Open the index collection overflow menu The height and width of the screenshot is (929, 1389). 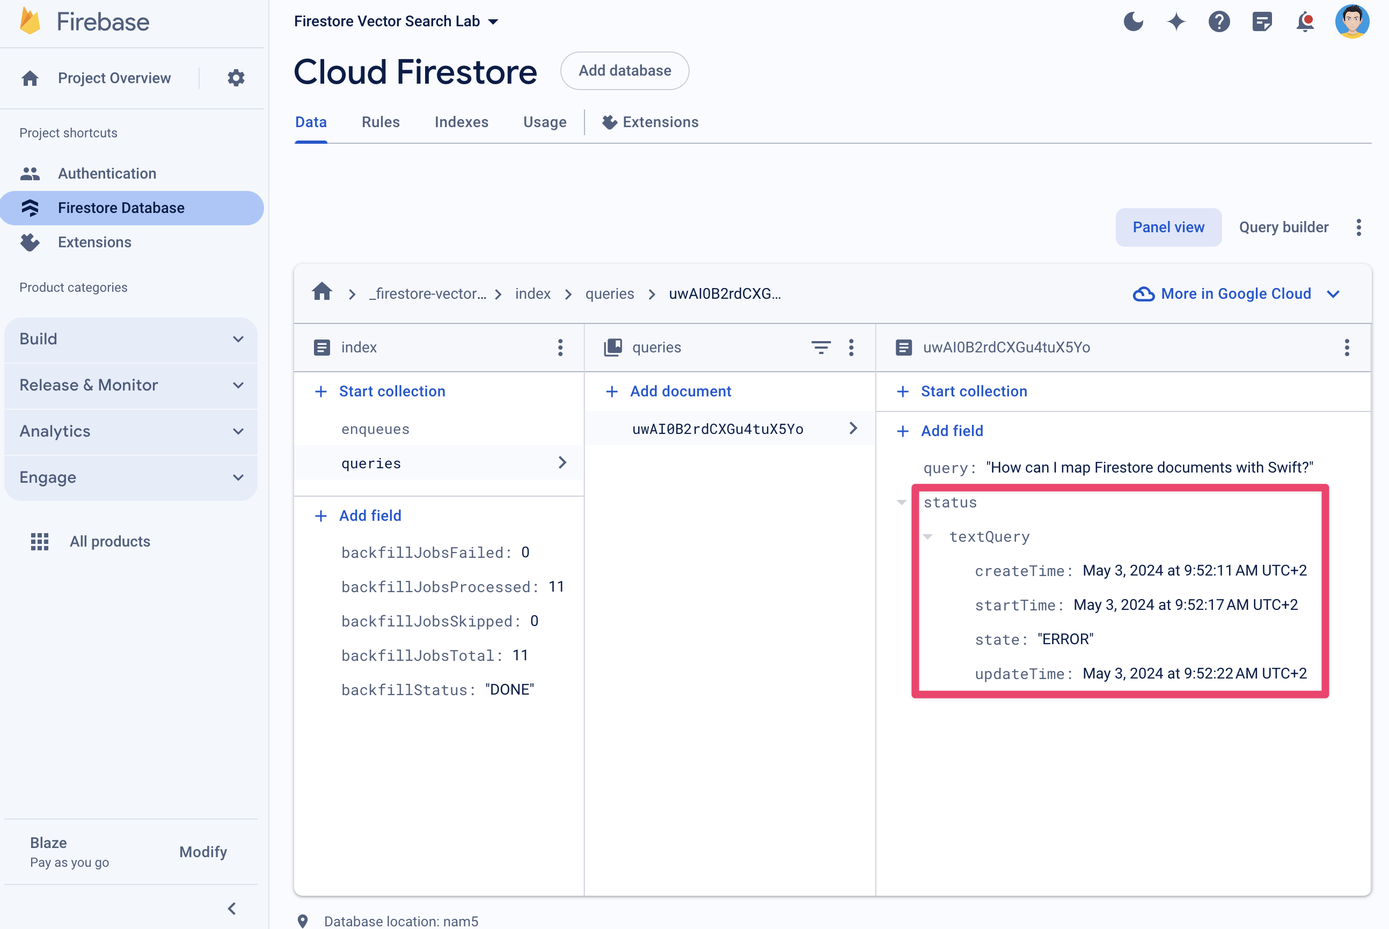pyautogui.click(x=560, y=348)
